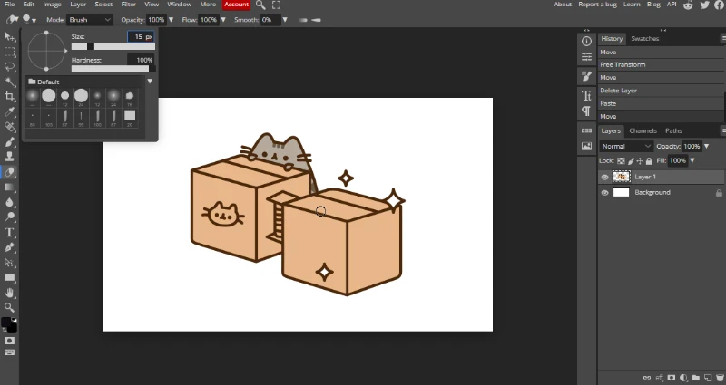The width and height of the screenshot is (726, 385).
Task: Open the Brush panel icon
Action: [586, 77]
